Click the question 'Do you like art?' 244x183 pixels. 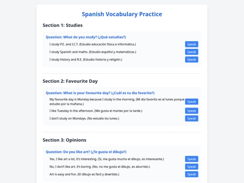click(86, 152)
